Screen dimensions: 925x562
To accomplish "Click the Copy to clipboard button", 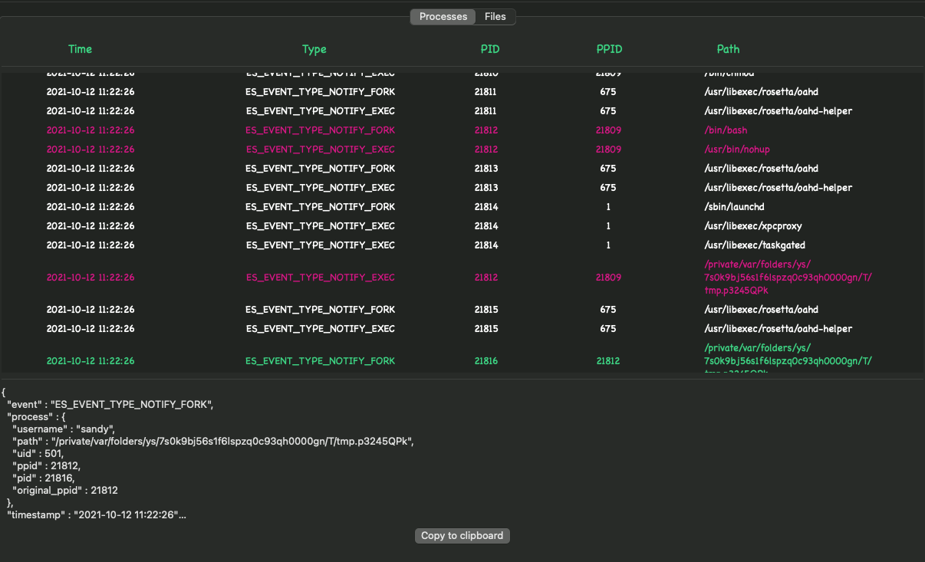I will [x=462, y=536].
